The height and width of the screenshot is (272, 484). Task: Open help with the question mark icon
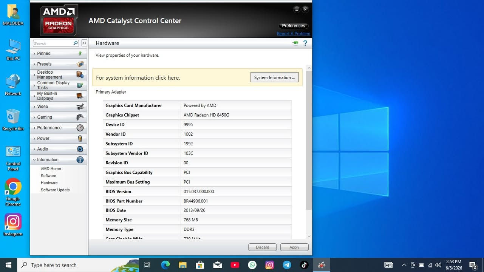tap(305, 43)
